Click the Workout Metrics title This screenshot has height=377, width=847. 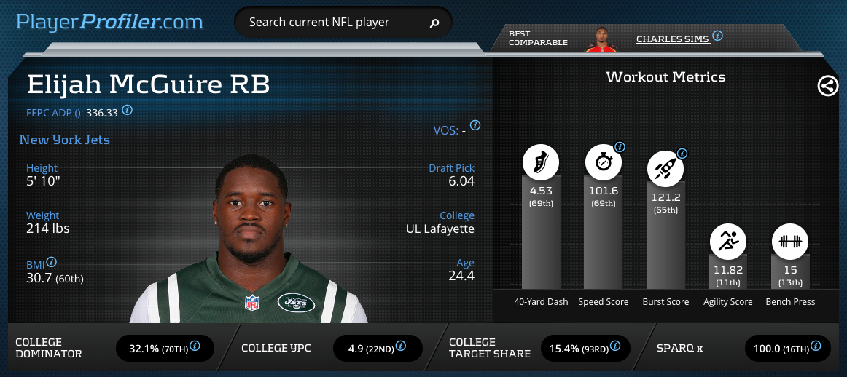(665, 76)
